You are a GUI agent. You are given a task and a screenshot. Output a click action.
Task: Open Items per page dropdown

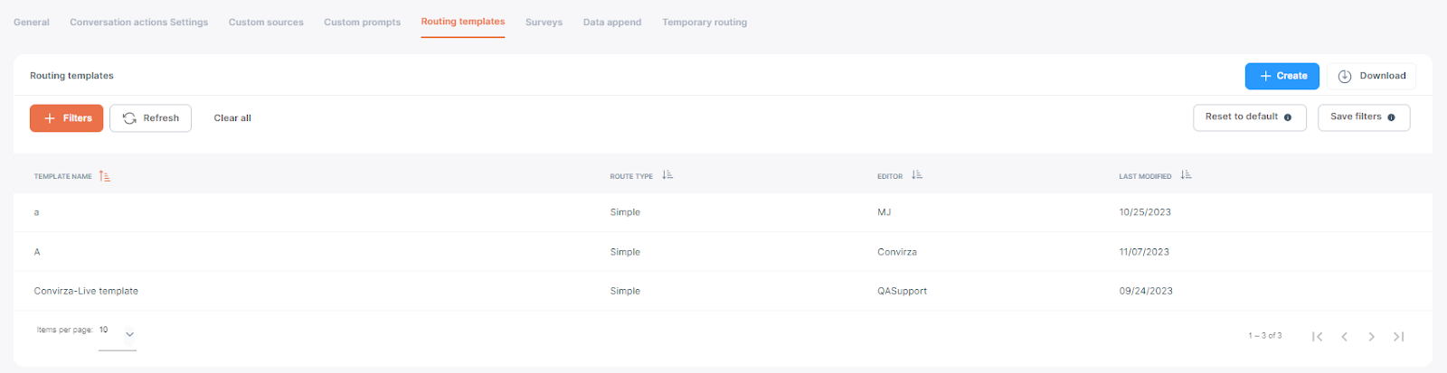(118, 332)
